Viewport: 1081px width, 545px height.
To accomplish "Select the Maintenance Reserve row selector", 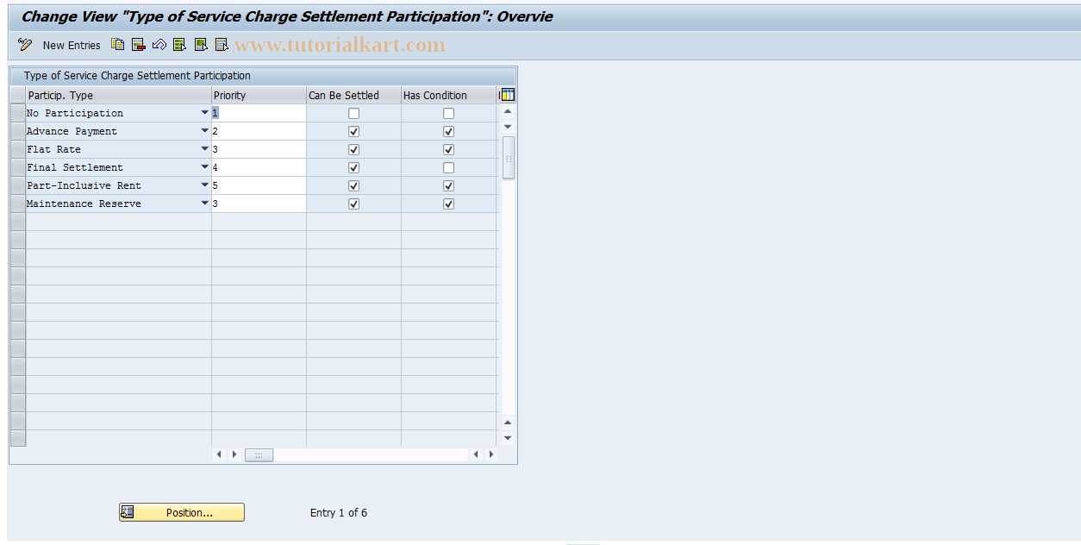I will tap(18, 204).
